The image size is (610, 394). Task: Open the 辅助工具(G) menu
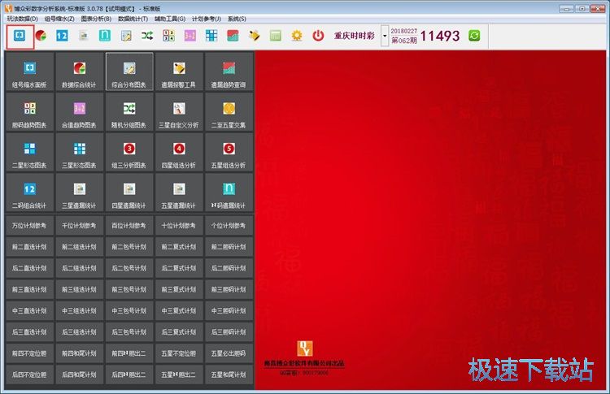(170, 19)
